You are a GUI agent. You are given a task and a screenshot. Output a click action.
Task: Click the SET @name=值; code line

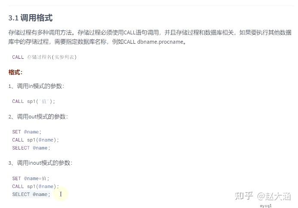tap(31, 178)
